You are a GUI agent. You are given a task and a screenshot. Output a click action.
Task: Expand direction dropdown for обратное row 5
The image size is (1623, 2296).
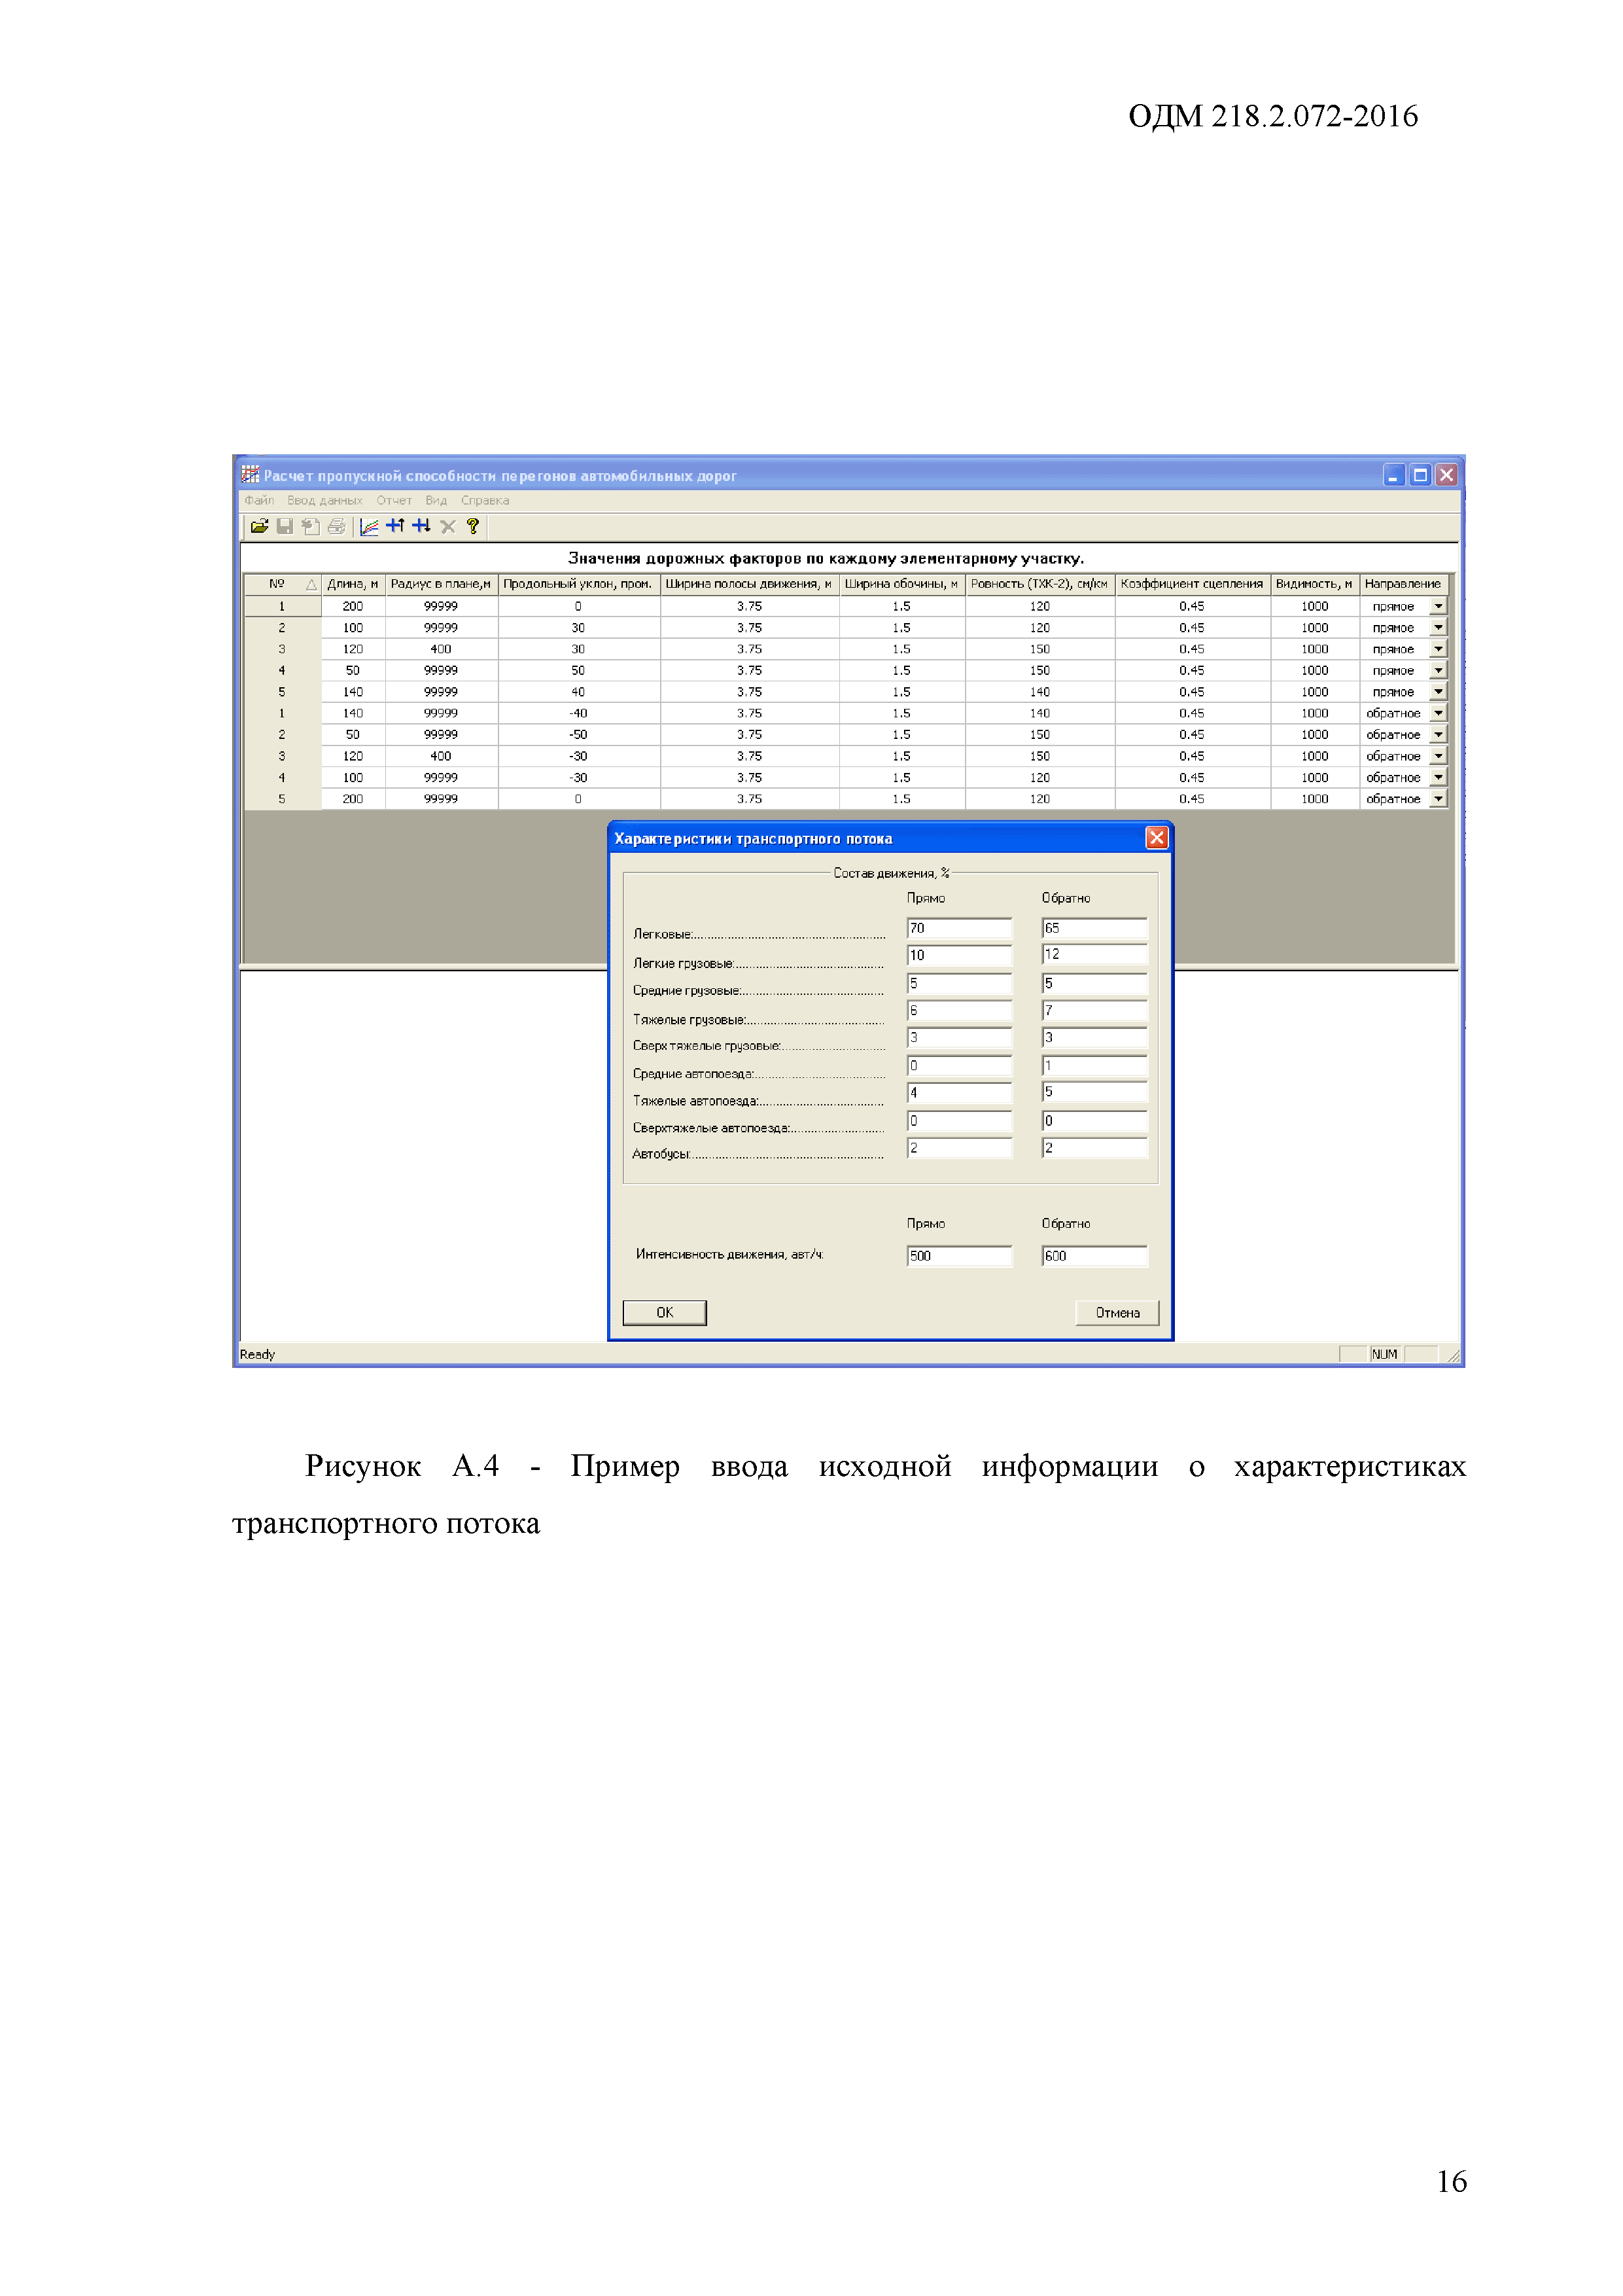coord(1438,799)
